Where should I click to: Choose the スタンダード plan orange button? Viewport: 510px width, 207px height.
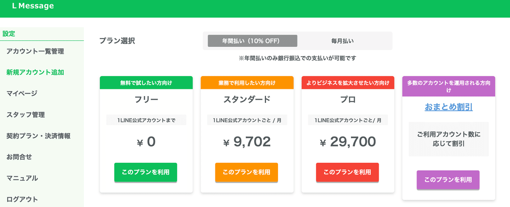[x=246, y=172]
